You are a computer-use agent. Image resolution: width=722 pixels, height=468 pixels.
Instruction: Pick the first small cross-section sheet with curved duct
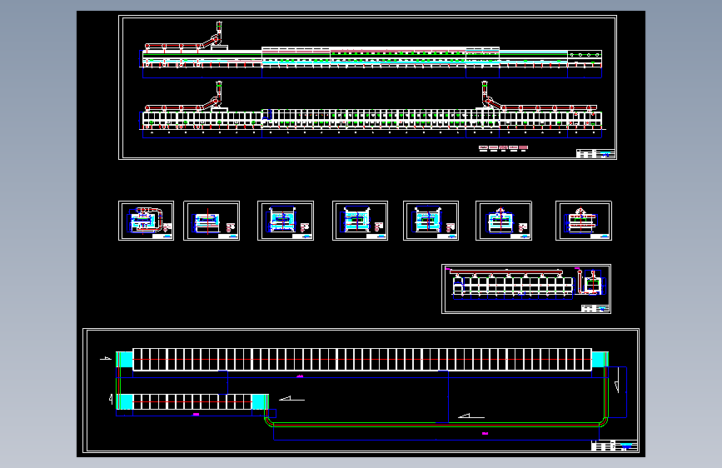click(146, 221)
